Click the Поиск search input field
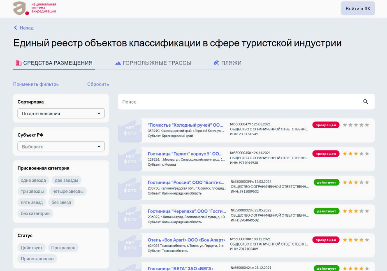This screenshot has height=271, width=387. tap(246, 102)
